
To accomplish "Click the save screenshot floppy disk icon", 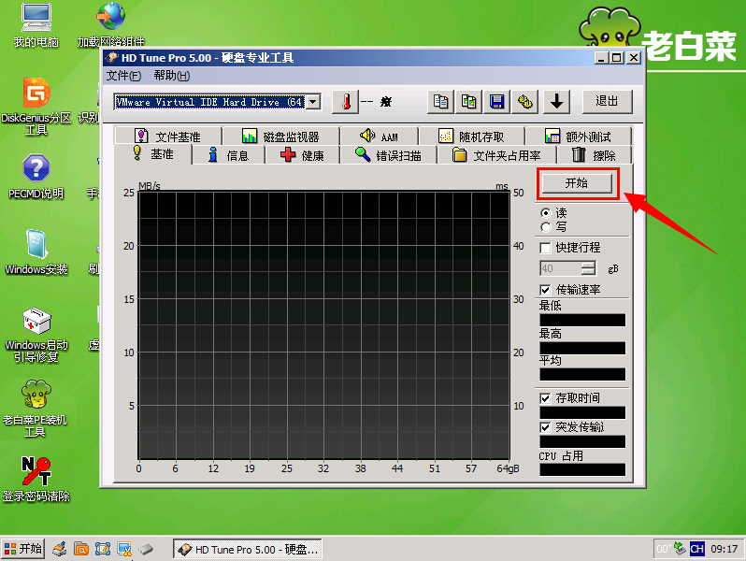I will click(x=496, y=101).
